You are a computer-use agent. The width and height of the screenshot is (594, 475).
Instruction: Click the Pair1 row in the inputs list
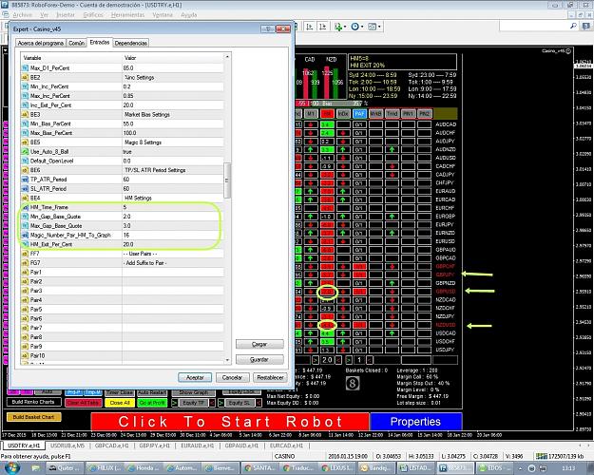click(122, 272)
